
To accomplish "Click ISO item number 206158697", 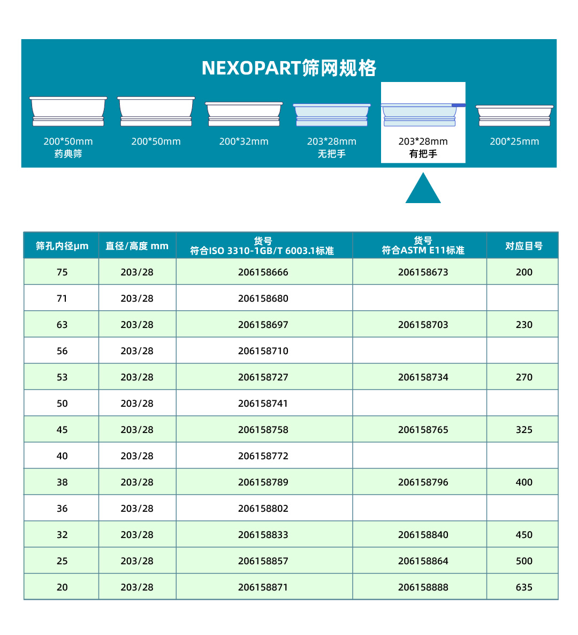I will 263,325.
